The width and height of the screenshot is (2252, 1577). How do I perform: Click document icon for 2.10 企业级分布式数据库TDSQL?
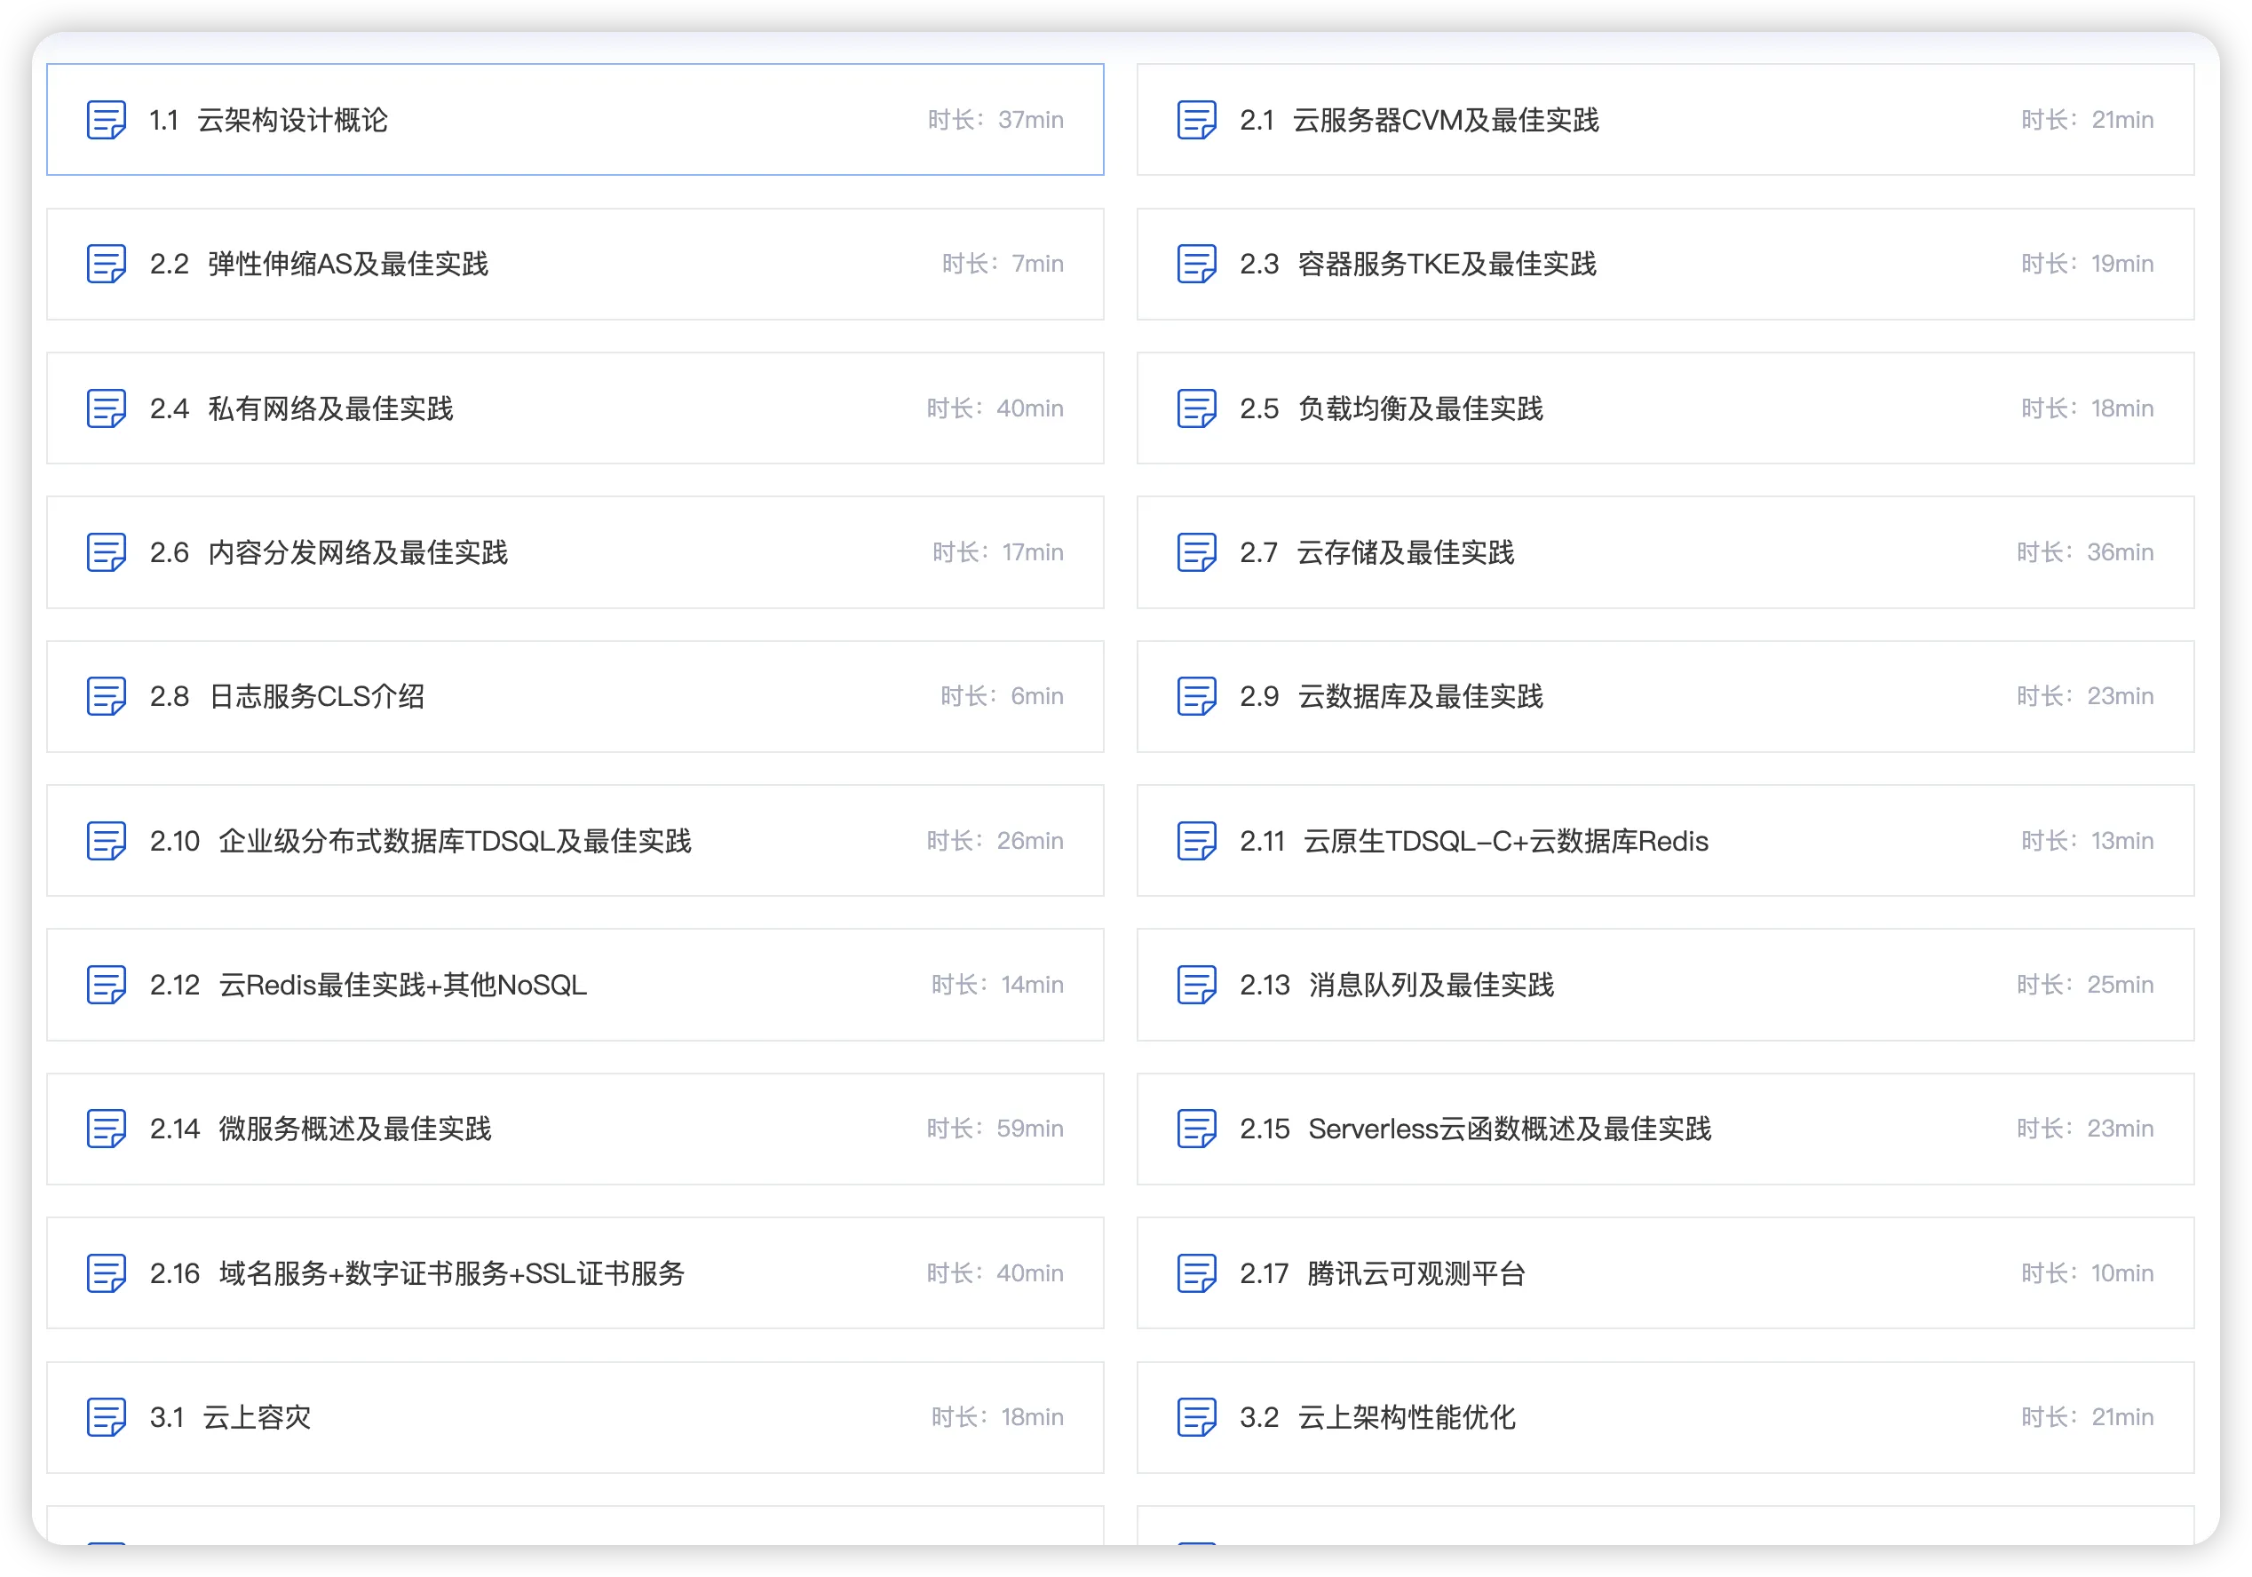point(106,841)
